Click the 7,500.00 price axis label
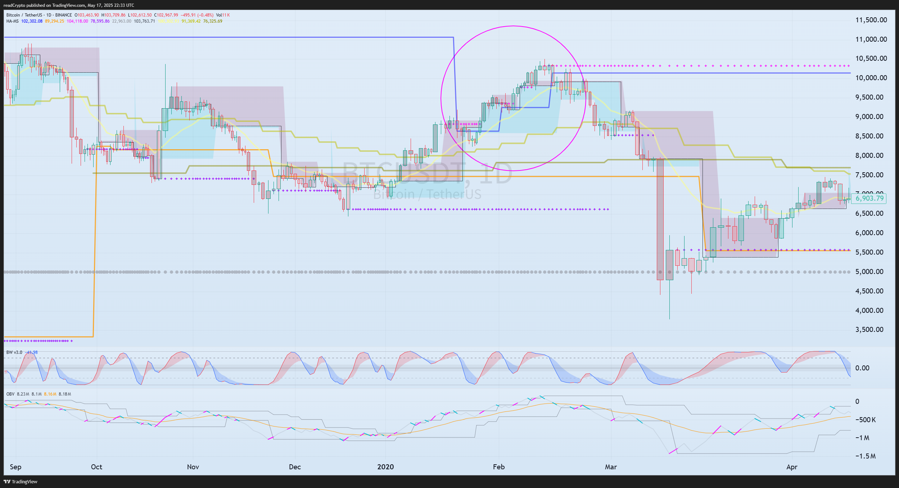This screenshot has width=899, height=488. pyautogui.click(x=869, y=175)
